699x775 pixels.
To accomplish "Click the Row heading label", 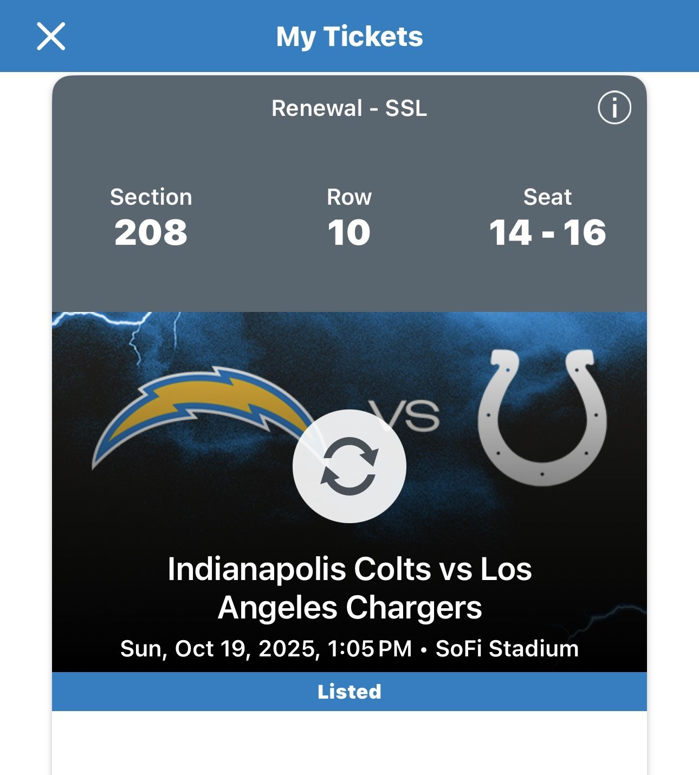I will 349,197.
